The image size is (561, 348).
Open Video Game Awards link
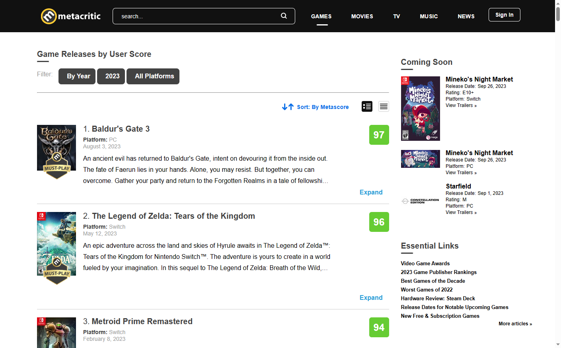[425, 263]
